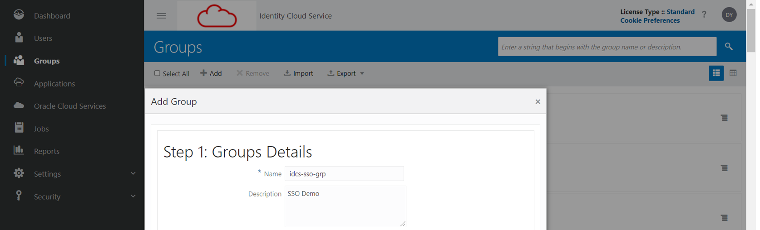This screenshot has height=230, width=760.
Task: Open the Jobs section
Action: [x=41, y=129]
